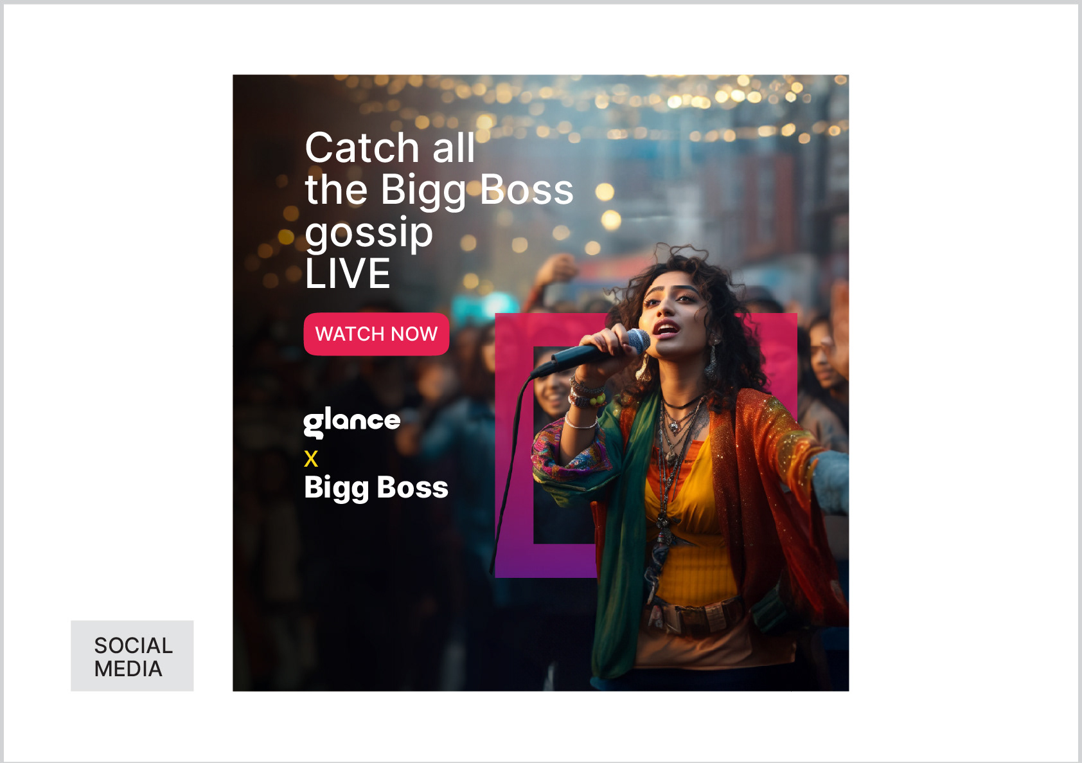Select the singer's brown belt

pos(697,615)
